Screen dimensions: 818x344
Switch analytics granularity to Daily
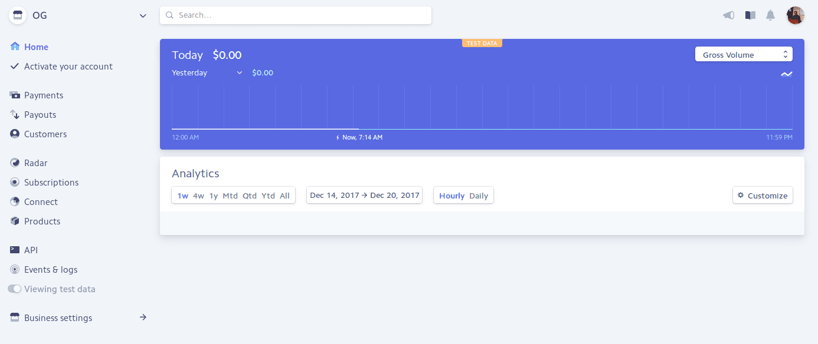tap(477, 195)
